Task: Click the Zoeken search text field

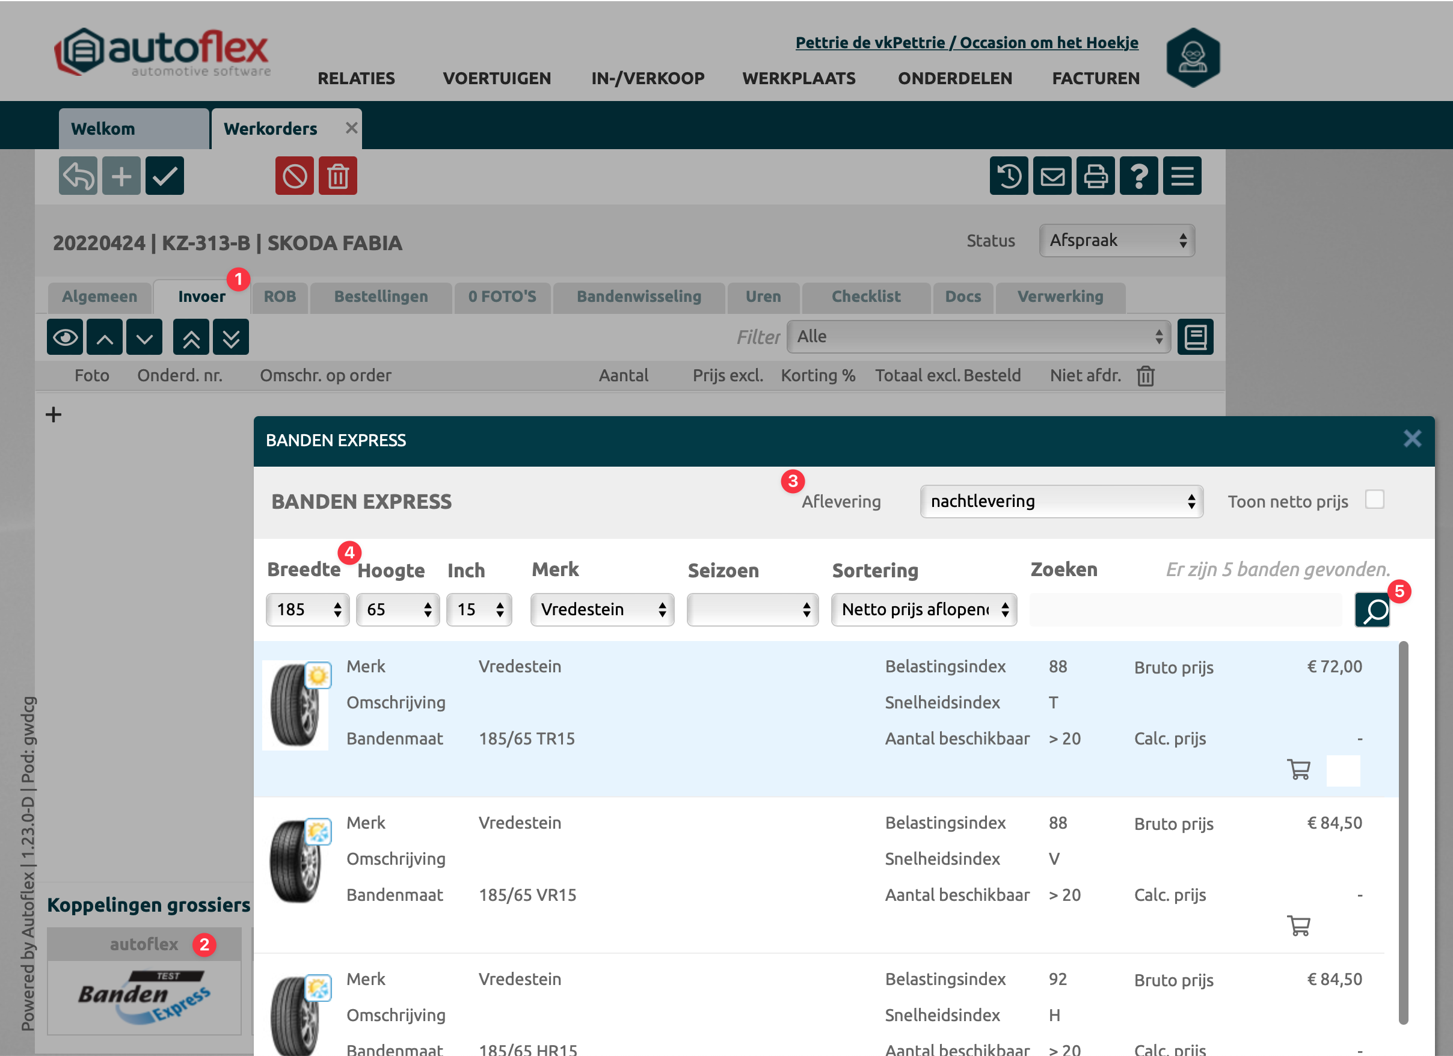Action: pyautogui.click(x=1185, y=609)
